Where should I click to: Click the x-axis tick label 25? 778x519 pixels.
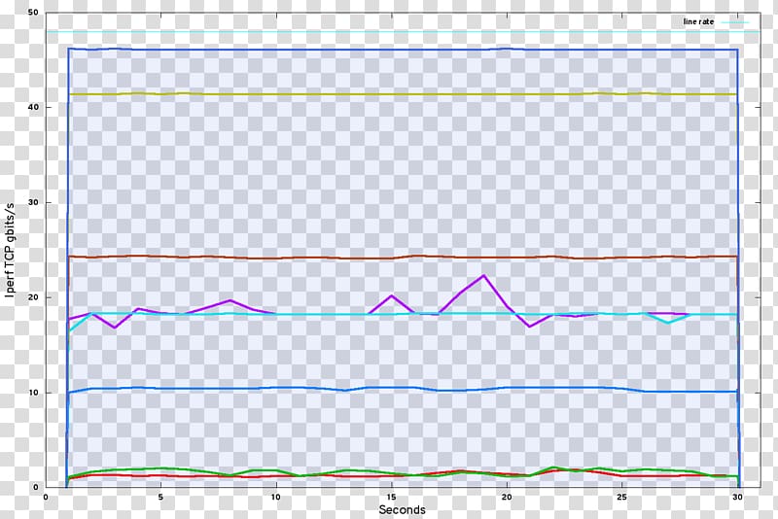coord(621,497)
